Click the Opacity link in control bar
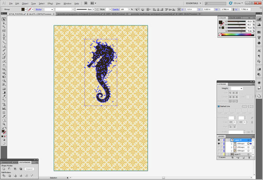The image size is (263, 180). 116,9
